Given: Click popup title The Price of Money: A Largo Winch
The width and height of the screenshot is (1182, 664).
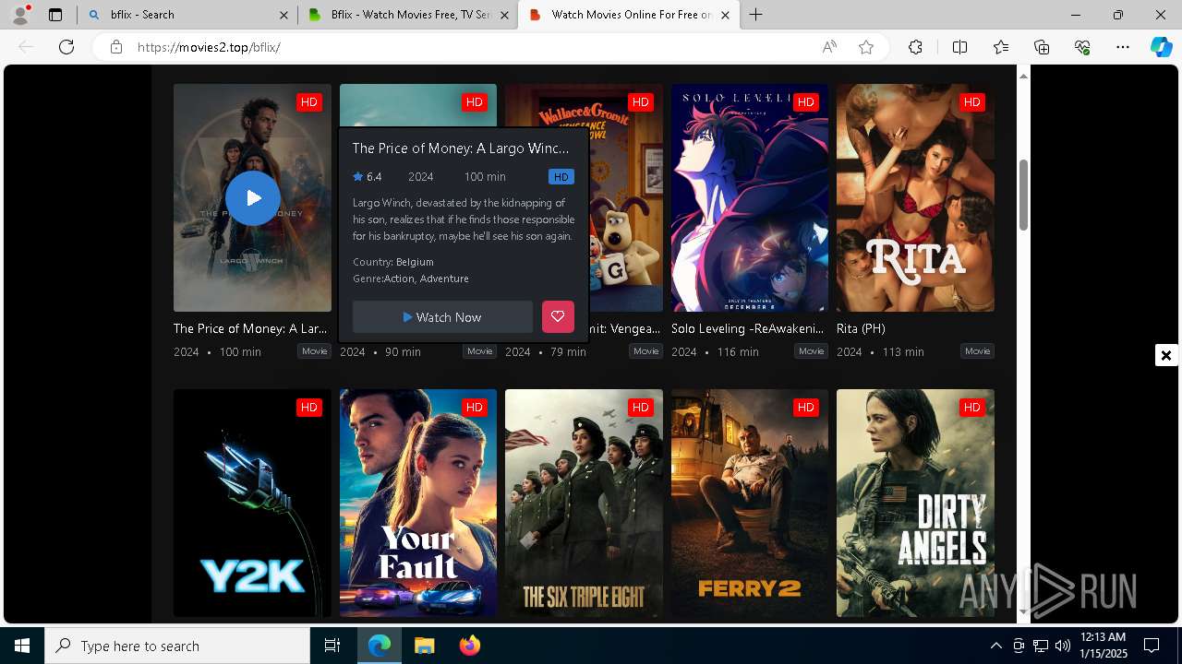Looking at the screenshot, I should 461,148.
